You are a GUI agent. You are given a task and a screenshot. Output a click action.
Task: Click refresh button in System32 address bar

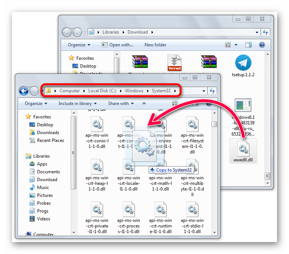coord(212,91)
